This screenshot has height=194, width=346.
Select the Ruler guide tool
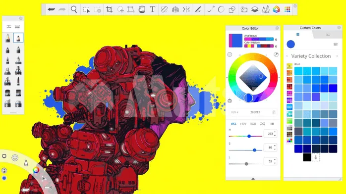point(165,9)
